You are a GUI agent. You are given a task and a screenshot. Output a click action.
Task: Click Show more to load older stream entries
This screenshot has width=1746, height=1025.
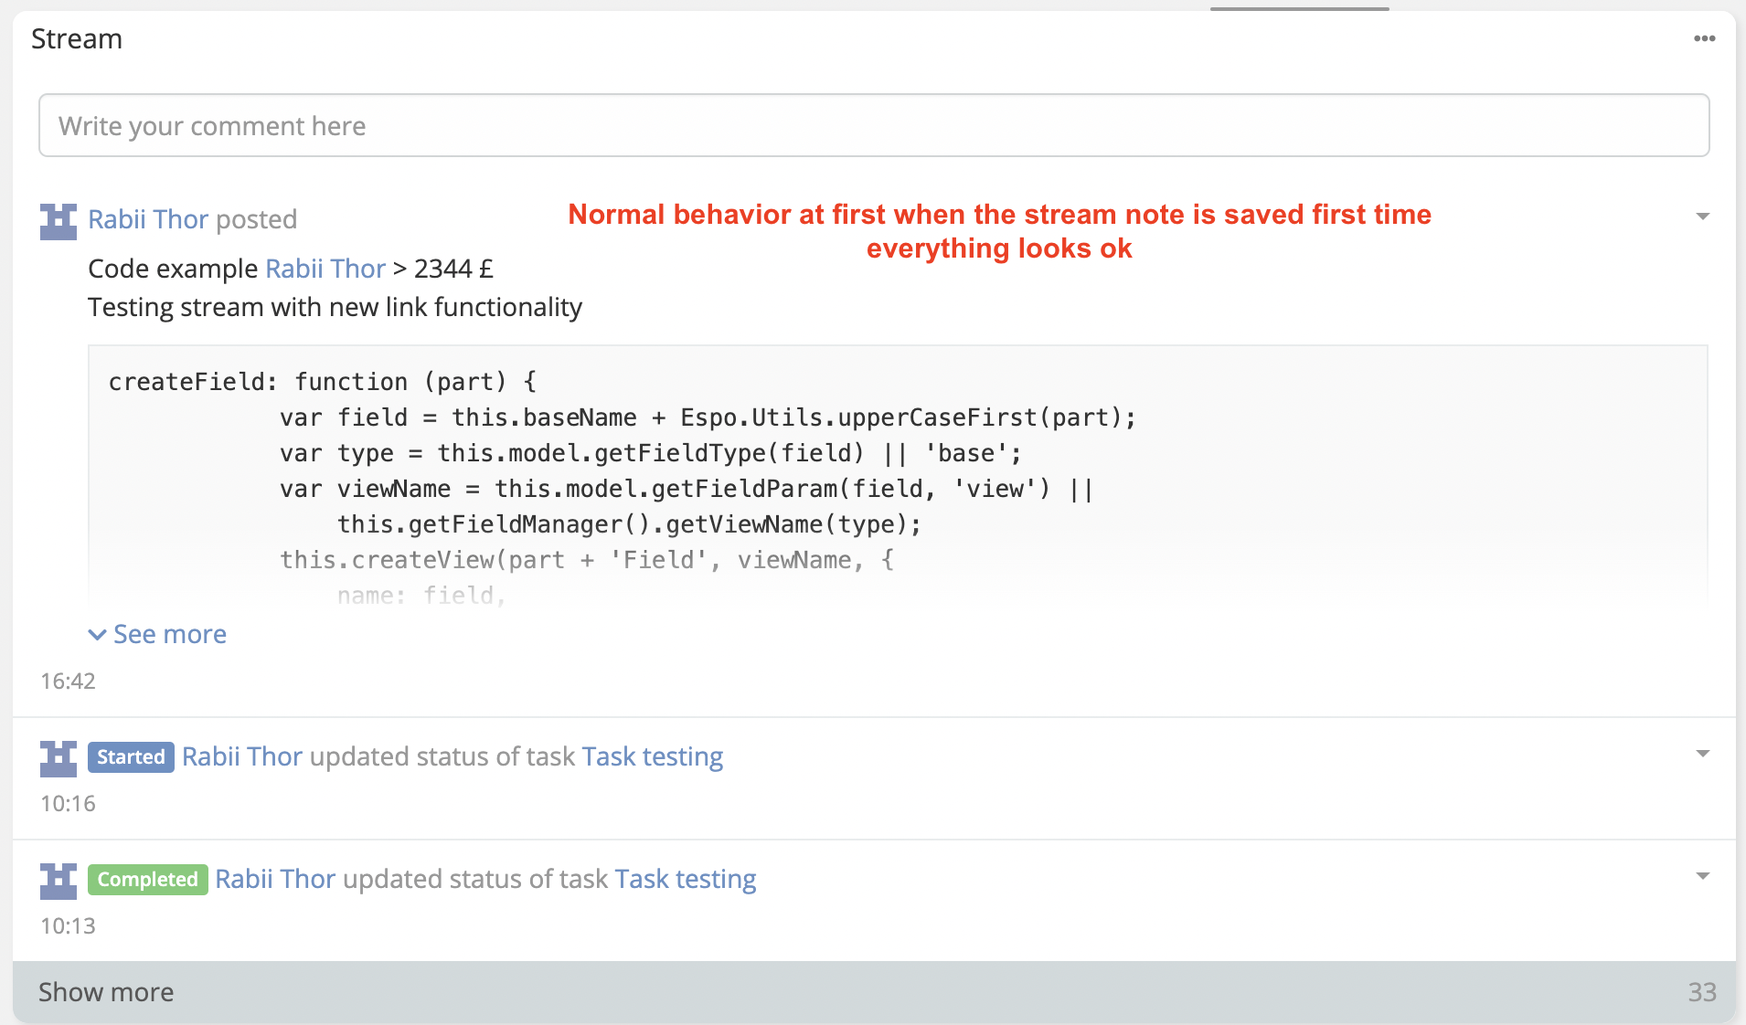pyautogui.click(x=105, y=992)
